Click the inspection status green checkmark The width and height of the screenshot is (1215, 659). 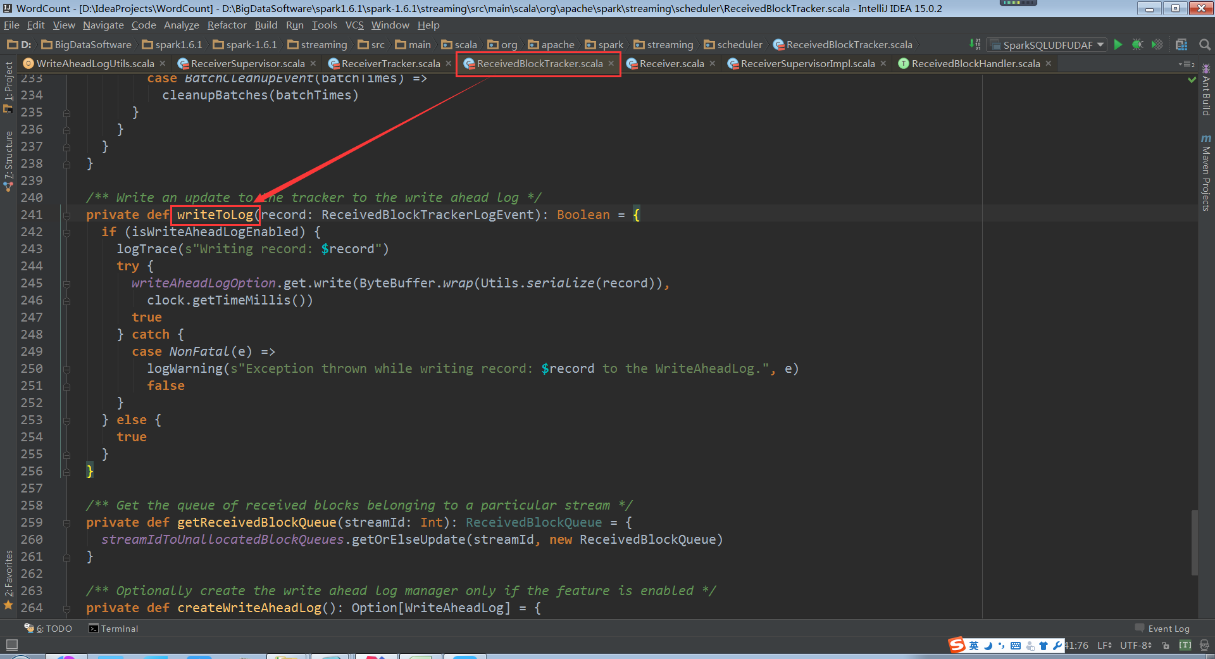coord(1192,80)
